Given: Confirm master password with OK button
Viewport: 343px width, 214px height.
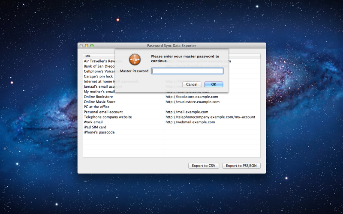Looking at the screenshot, I should [214, 84].
